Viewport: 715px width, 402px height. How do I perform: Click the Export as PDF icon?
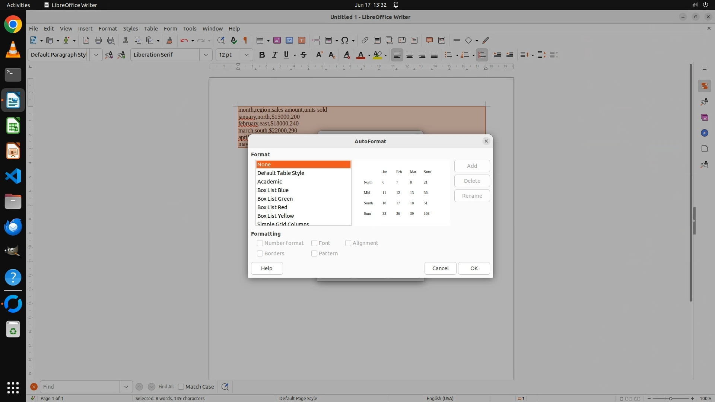click(86, 40)
